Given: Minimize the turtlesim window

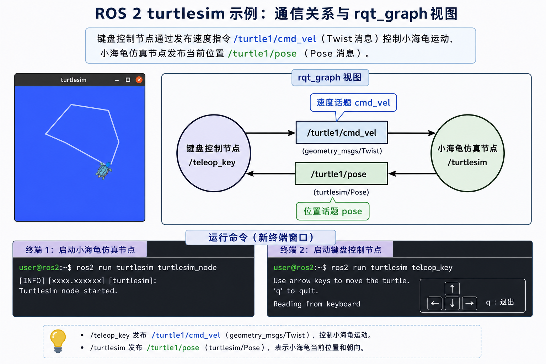Looking at the screenshot, I should (117, 81).
